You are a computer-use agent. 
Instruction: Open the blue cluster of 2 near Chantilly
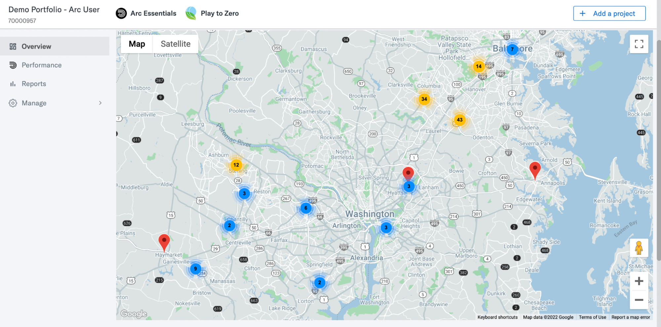[229, 226]
